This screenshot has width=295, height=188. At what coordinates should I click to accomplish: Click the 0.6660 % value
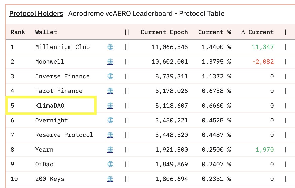(216, 106)
